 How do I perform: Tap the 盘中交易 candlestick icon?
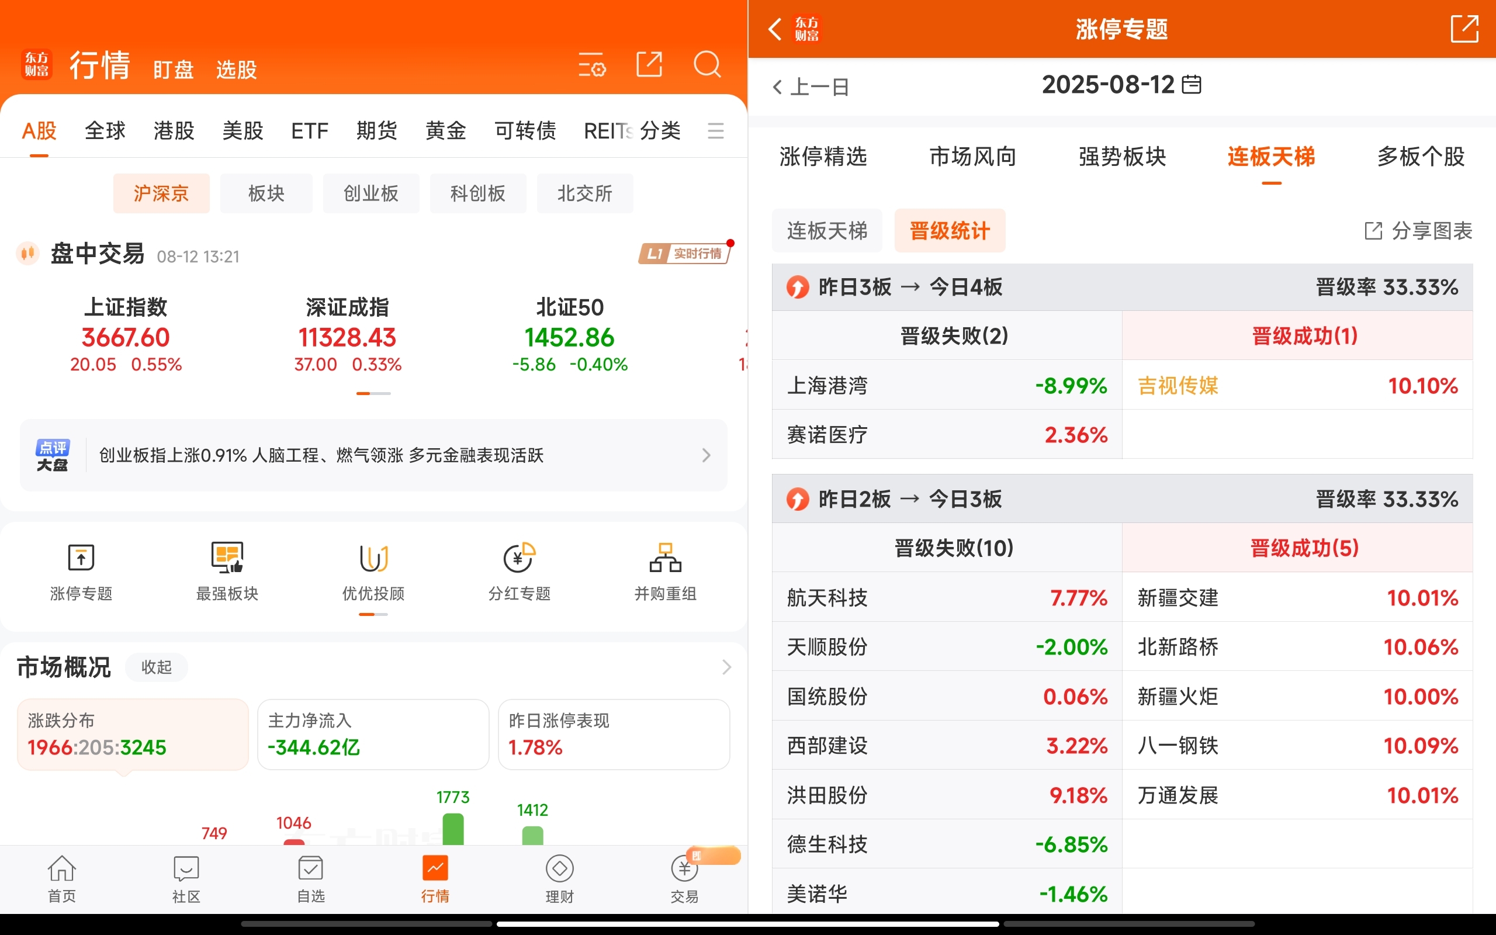point(28,253)
